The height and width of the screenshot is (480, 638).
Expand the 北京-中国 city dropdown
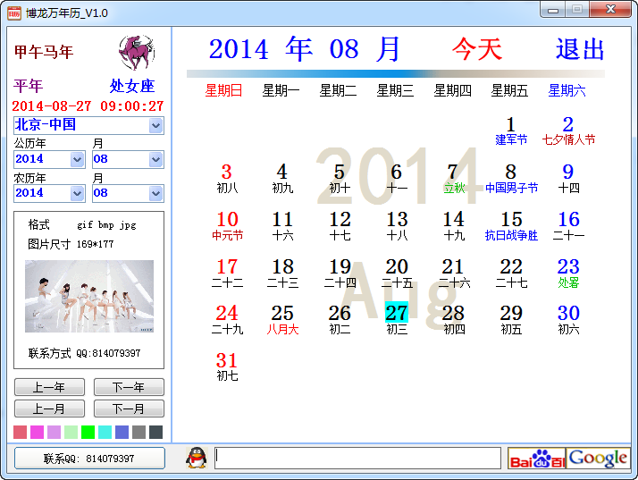156,126
